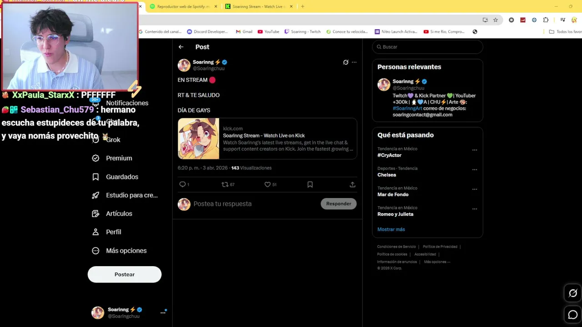This screenshot has height=327, width=582.
Task: Open account menu dots beside Soarinng profile
Action: [x=163, y=312]
